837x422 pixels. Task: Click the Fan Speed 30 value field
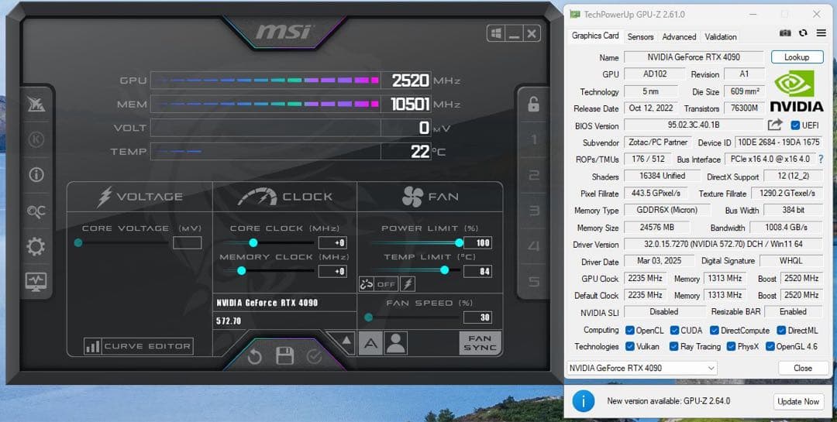pos(477,317)
